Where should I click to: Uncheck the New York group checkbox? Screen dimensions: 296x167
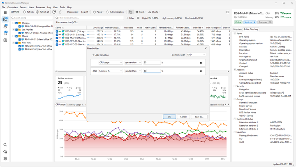[x=16, y=43]
